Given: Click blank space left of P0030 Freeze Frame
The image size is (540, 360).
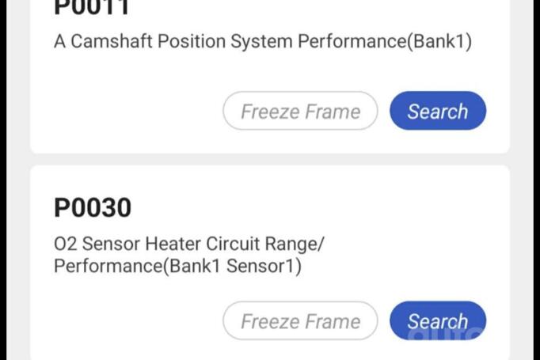Looking at the screenshot, I should coord(127,321).
